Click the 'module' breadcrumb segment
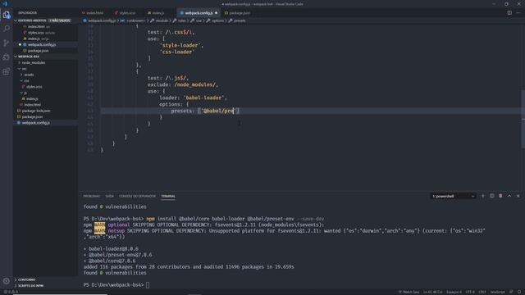 (162, 20)
